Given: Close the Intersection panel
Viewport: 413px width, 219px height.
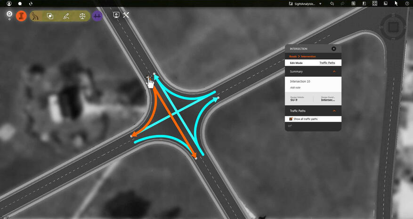Looking at the screenshot, I should click(x=333, y=49).
